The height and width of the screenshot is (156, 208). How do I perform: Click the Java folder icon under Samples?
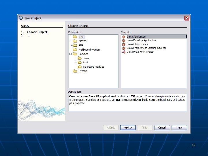80,58
